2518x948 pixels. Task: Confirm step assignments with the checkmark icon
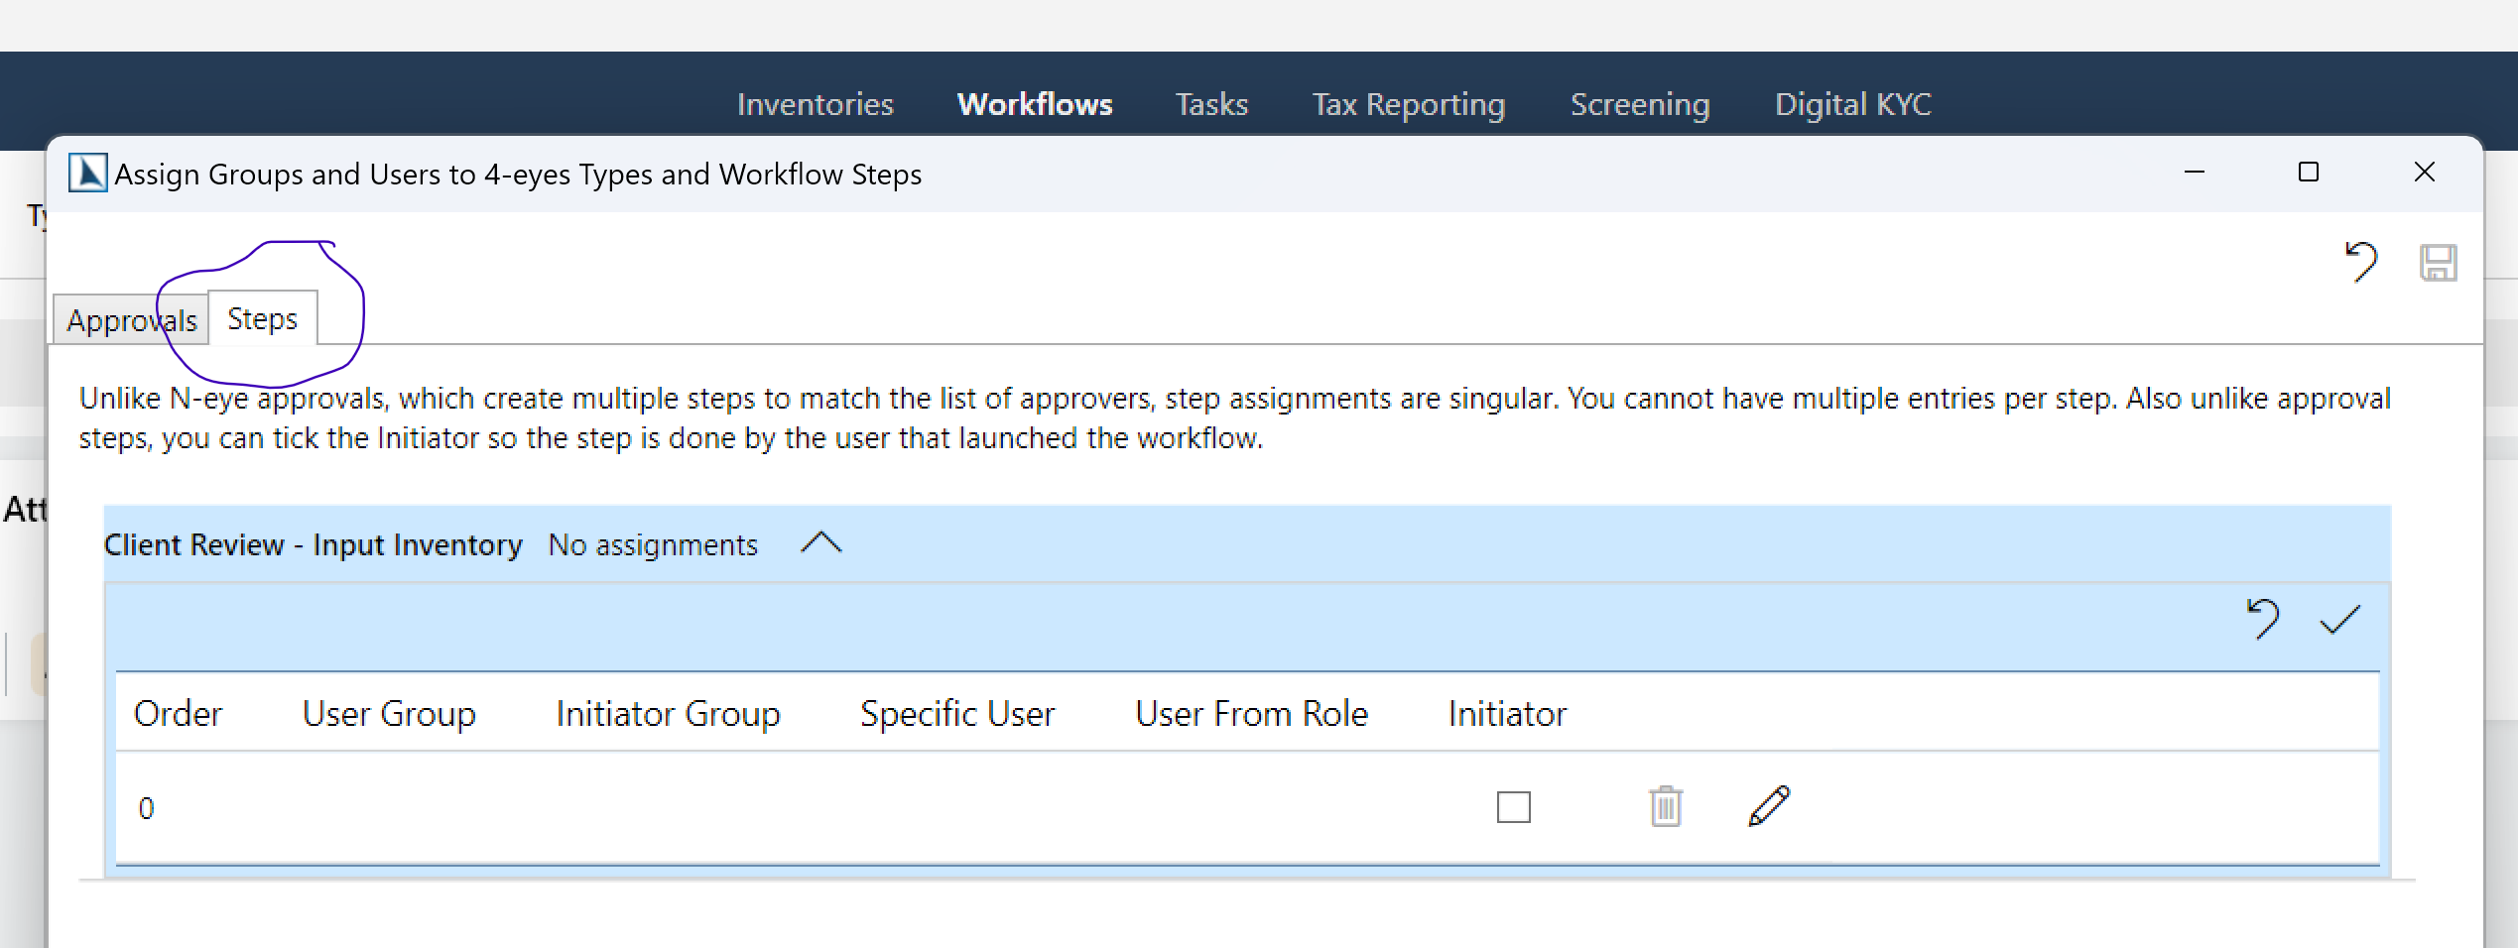[2339, 620]
